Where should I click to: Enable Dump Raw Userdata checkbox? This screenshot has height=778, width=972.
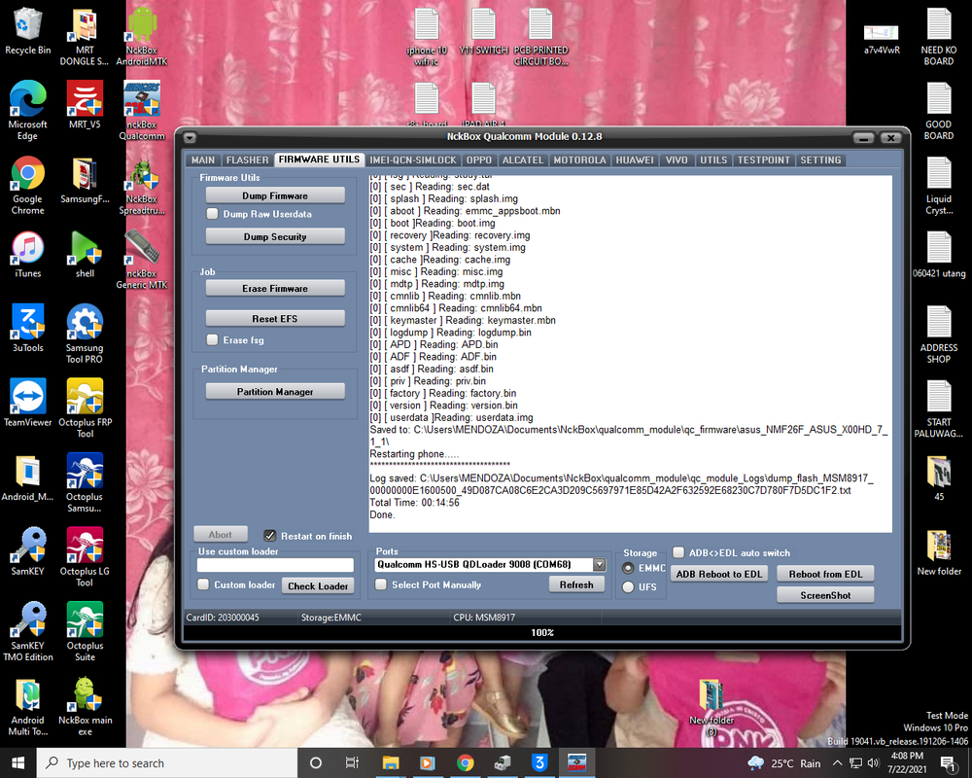[x=212, y=213]
